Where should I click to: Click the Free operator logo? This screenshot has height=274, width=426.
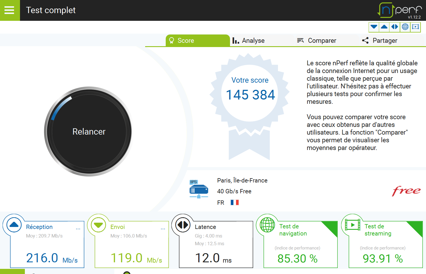(x=406, y=191)
